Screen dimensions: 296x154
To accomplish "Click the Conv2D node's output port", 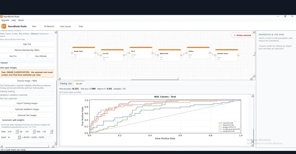I will (124, 55).
